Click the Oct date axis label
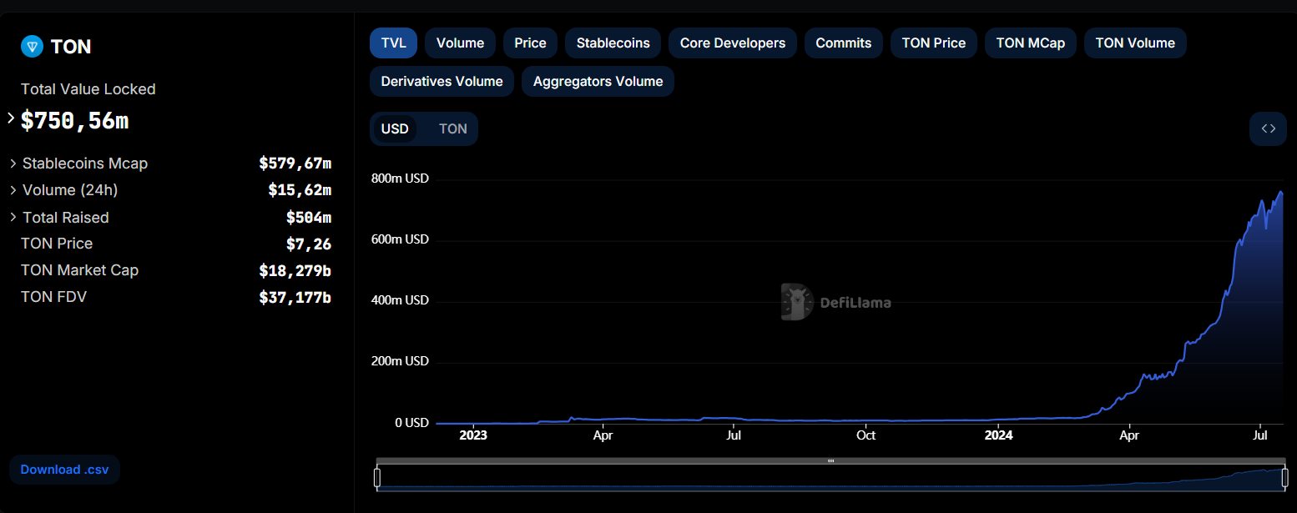This screenshot has height=513, width=1297. [x=866, y=435]
